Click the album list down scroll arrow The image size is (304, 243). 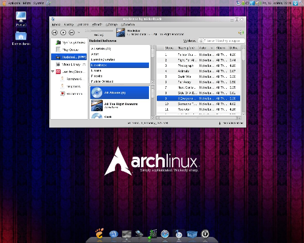(153, 117)
